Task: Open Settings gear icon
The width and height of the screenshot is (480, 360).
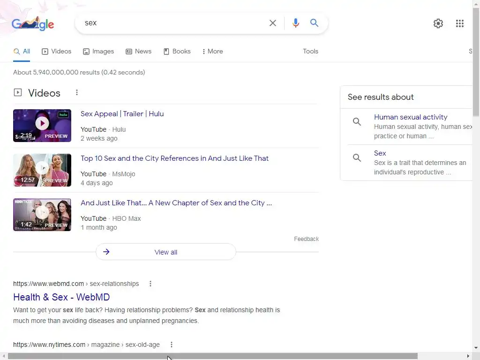Action: pyautogui.click(x=438, y=23)
